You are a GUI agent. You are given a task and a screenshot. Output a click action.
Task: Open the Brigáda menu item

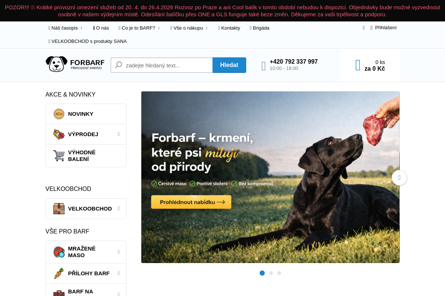pyautogui.click(x=259, y=28)
